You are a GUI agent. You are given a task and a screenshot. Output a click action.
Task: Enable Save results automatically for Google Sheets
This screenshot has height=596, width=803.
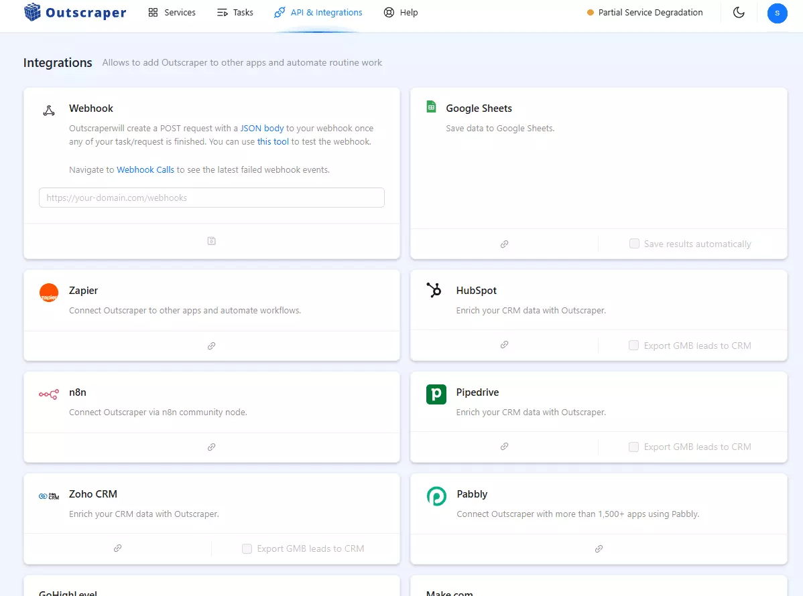(634, 243)
